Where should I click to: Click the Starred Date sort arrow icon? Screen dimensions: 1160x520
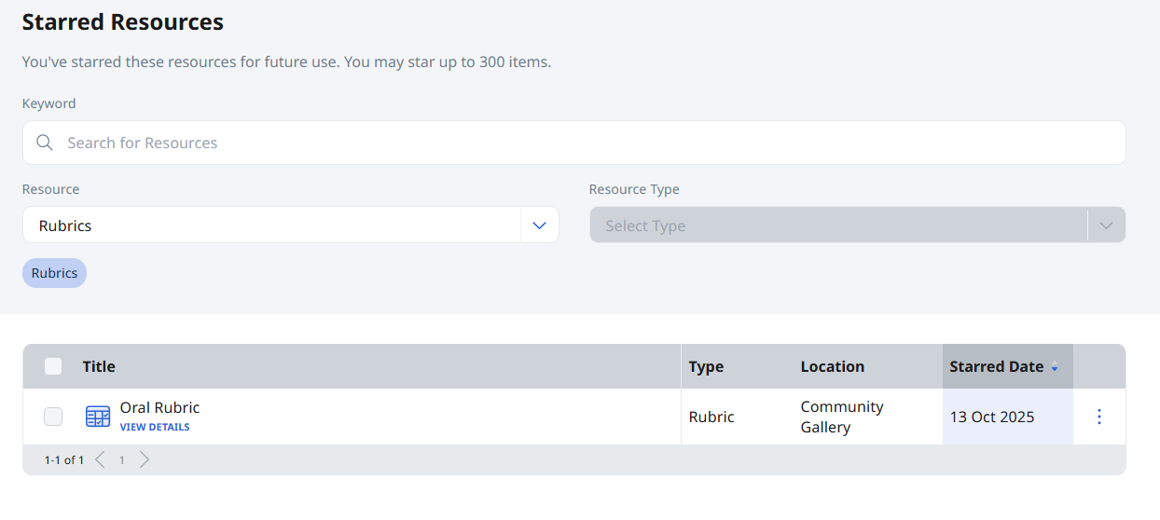coord(1055,367)
